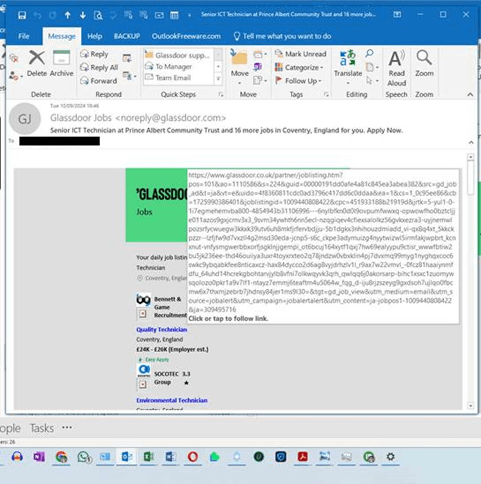481x484 pixels.
Task: Switch to the BACKUP tab
Action: coord(126,36)
